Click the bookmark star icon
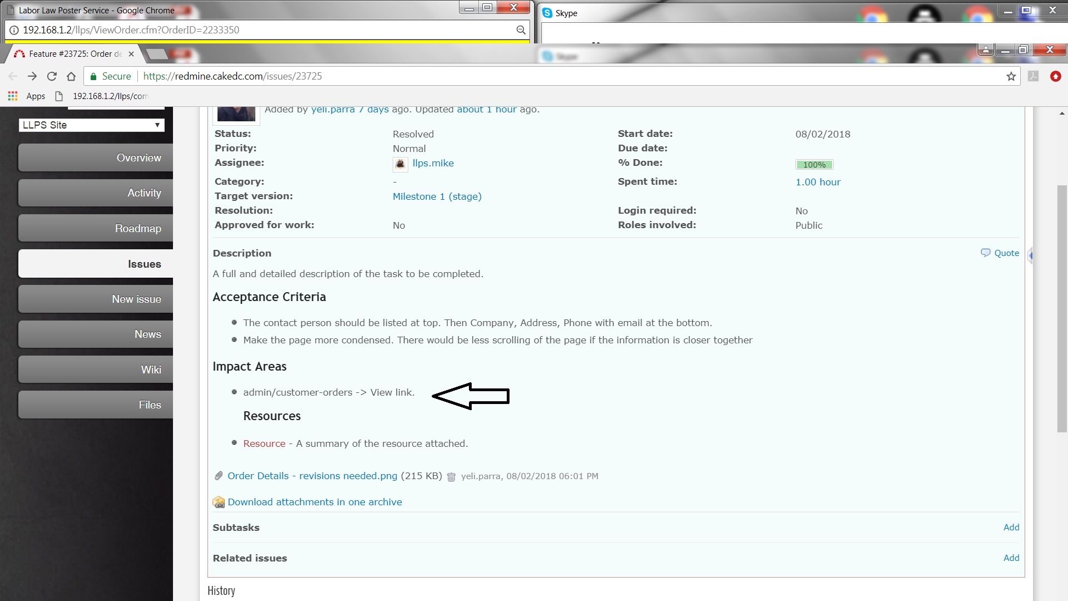 point(1011,77)
